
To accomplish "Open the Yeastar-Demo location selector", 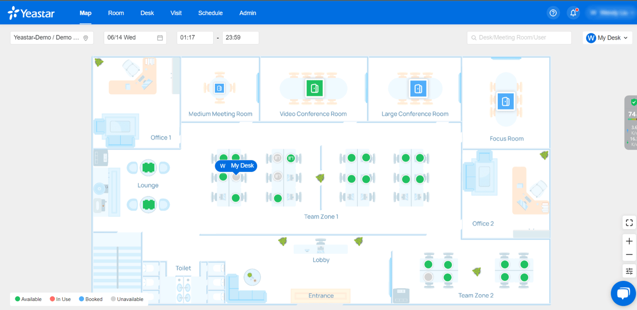I will coord(51,38).
